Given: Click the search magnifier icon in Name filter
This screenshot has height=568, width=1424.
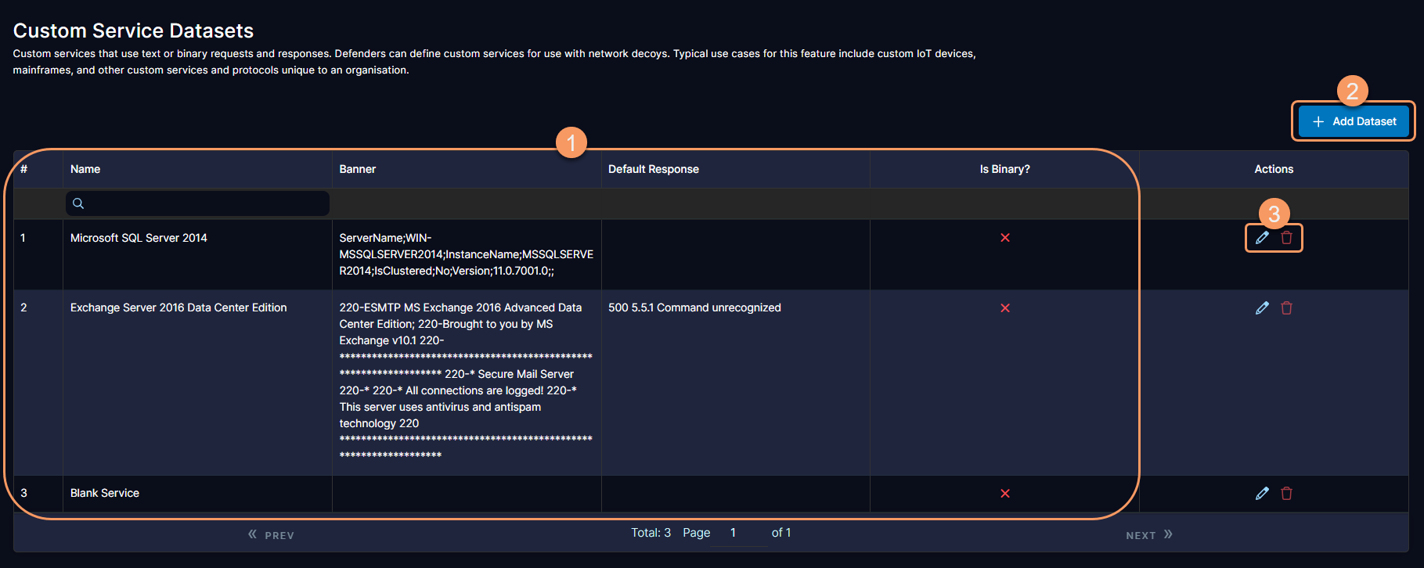Looking at the screenshot, I should 78,203.
